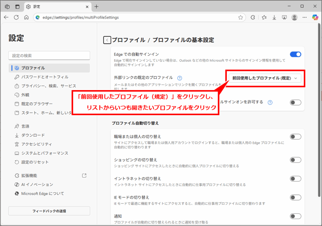This screenshot has height=226, width=322.
Task: Open the 前回使用したプロファイル (既定) dropdown
Action: (x=265, y=78)
